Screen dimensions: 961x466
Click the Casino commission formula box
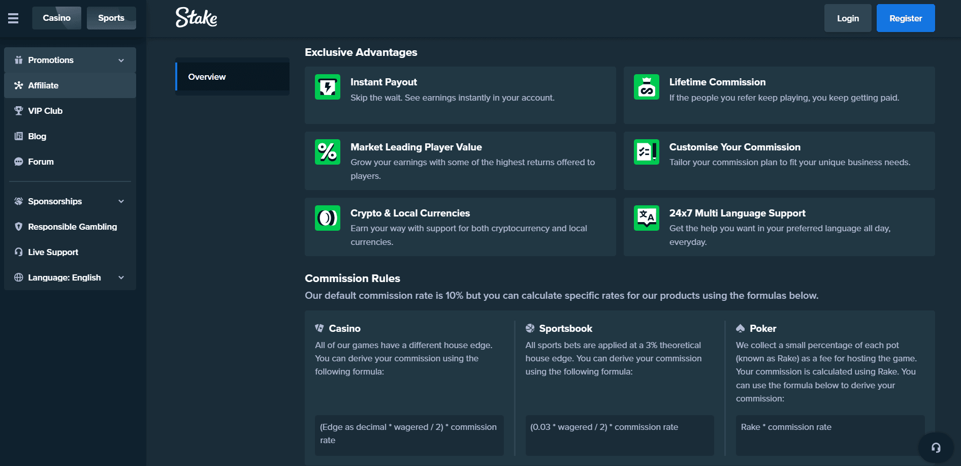tap(409, 436)
